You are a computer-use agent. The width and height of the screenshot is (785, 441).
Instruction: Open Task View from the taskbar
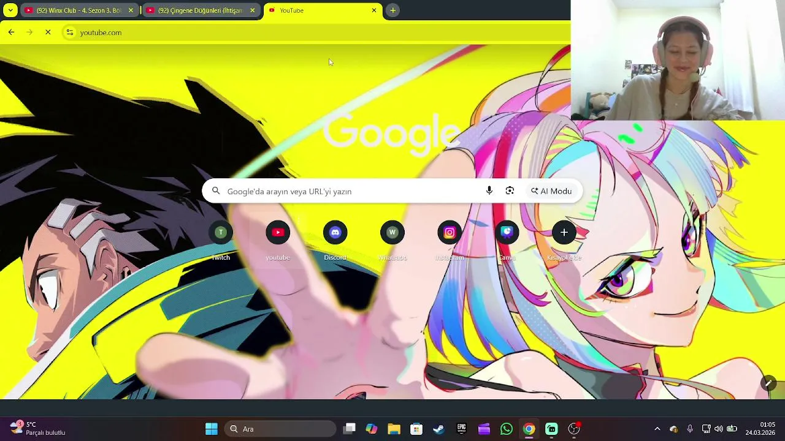350,429
